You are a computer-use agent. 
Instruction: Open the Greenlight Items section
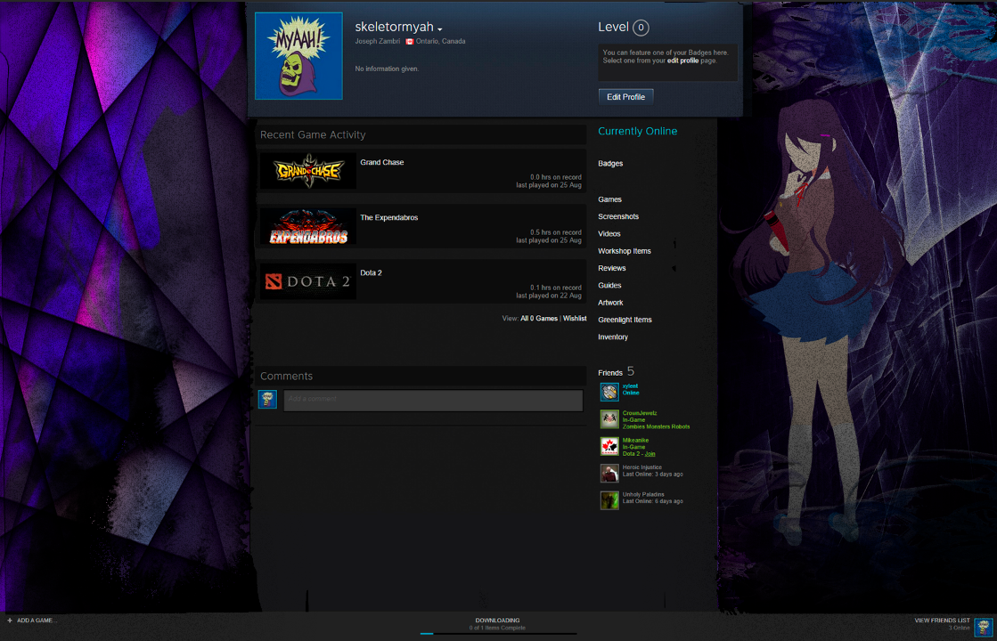coord(625,320)
